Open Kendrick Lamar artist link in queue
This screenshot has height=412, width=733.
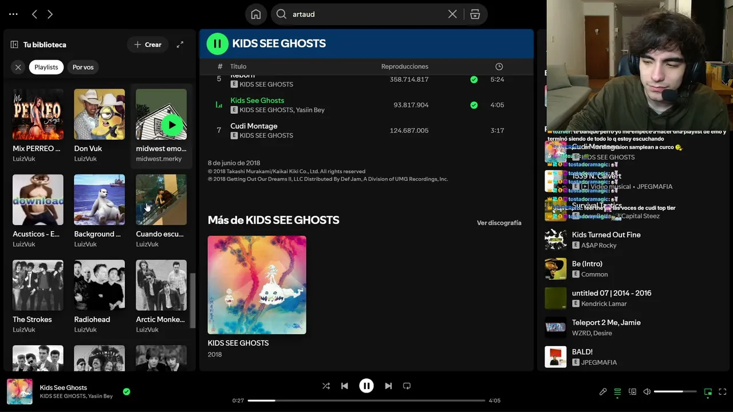tap(604, 304)
